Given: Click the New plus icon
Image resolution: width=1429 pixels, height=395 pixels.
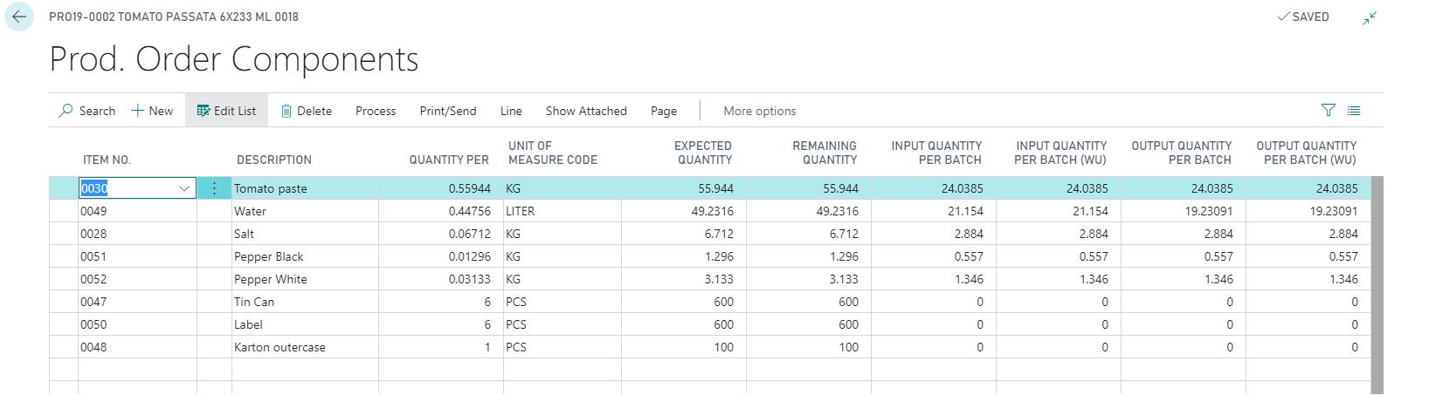Looking at the screenshot, I should (138, 111).
